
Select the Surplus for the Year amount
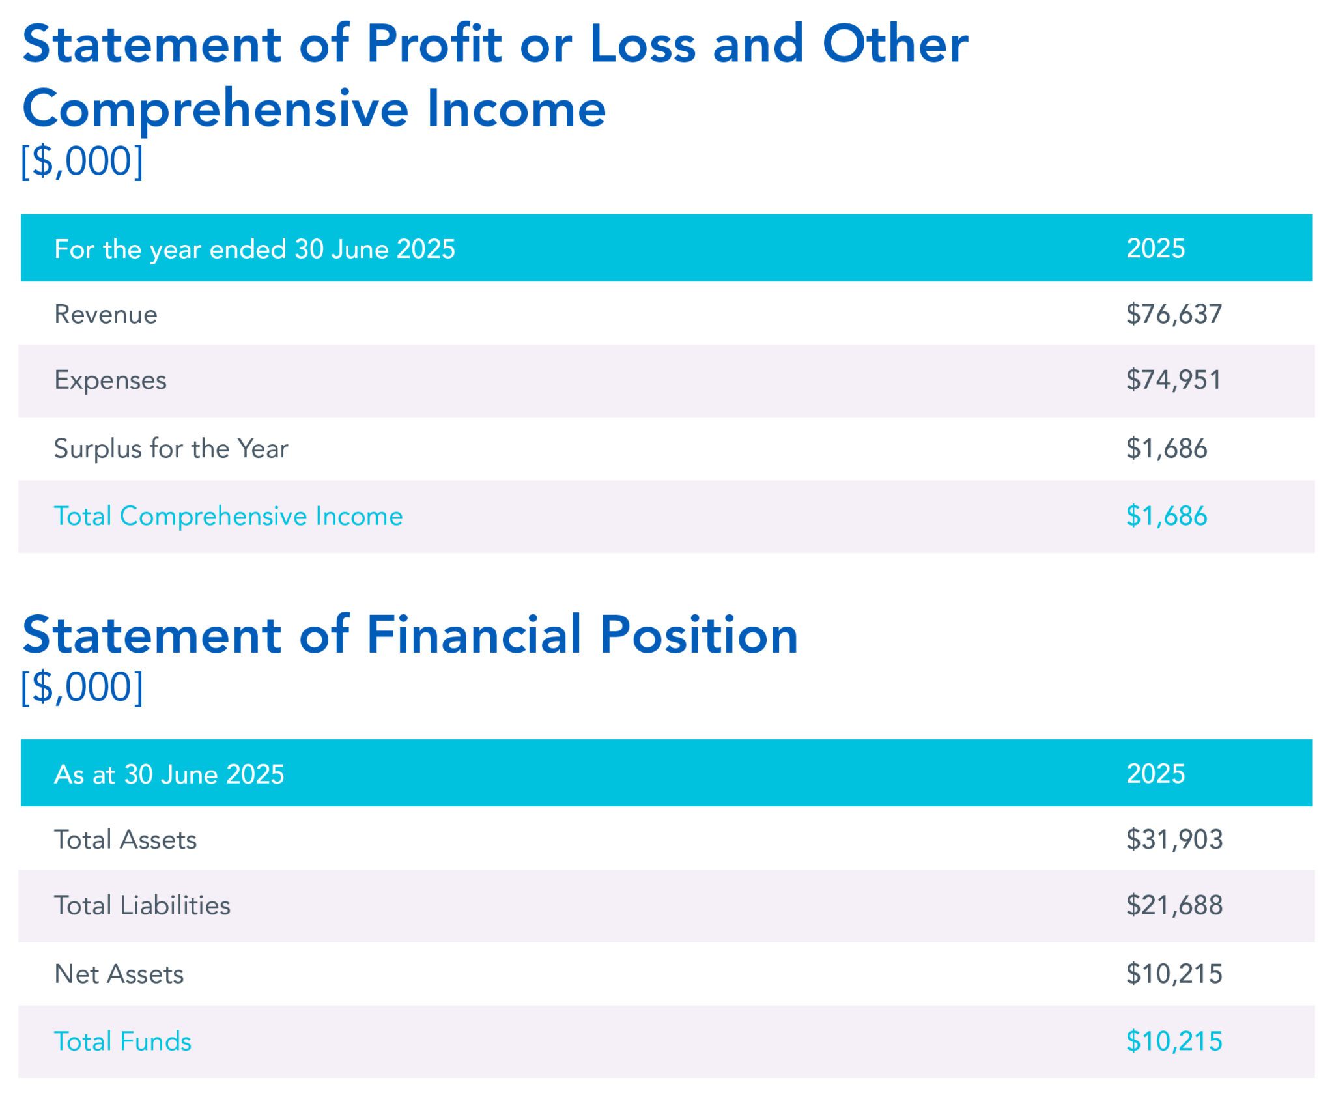(x=1167, y=449)
